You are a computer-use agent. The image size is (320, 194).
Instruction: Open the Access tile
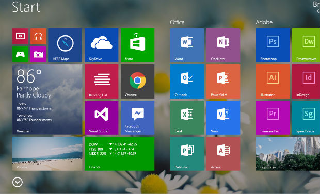pos(223,154)
